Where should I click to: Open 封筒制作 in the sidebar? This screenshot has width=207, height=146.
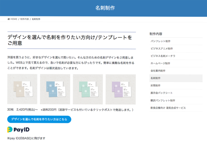pos(155,86)
